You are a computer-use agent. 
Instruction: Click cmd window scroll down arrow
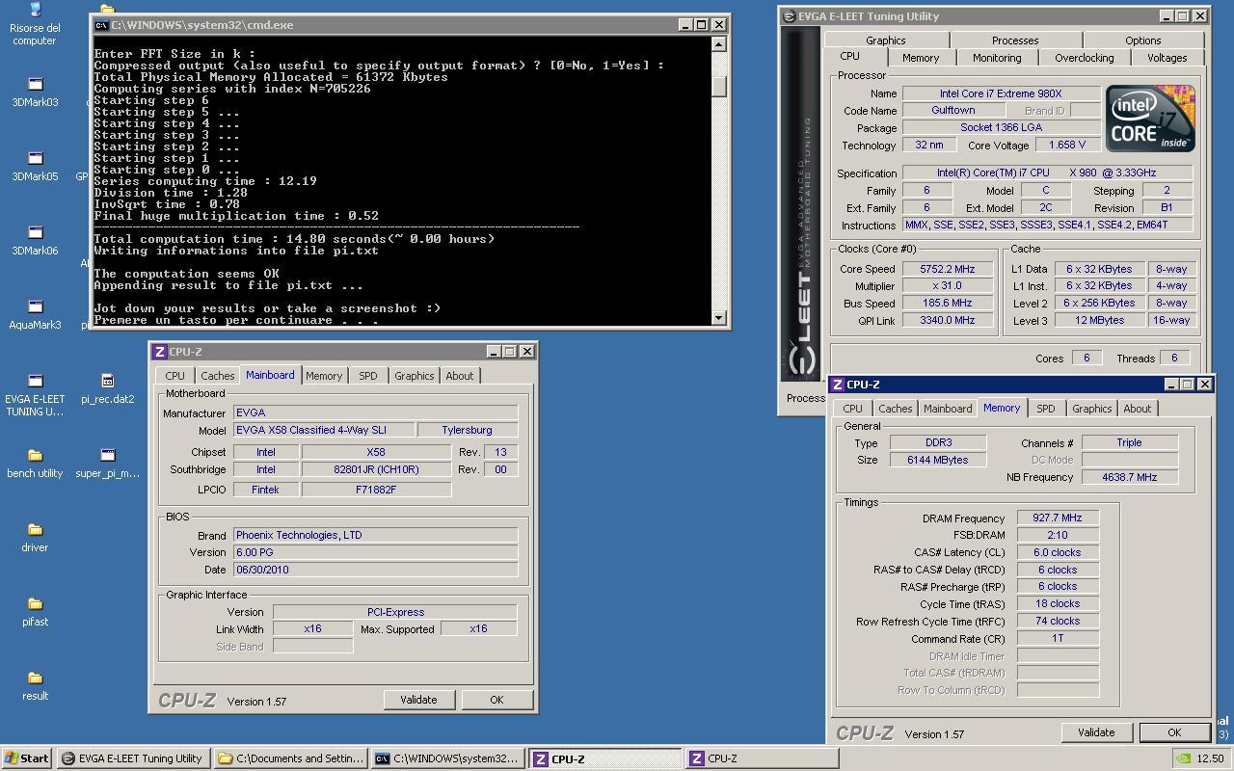click(x=719, y=317)
